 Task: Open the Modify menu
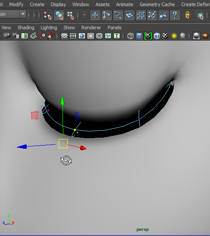coord(16,4)
